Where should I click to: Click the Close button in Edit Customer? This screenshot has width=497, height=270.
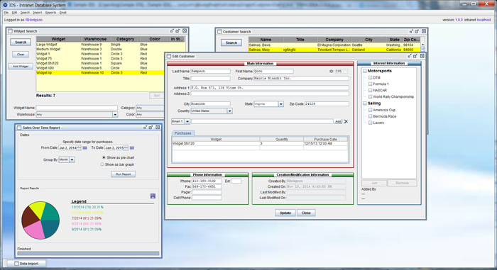[306, 213]
